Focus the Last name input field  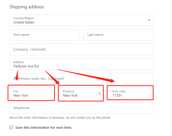pyautogui.click(x=119, y=35)
